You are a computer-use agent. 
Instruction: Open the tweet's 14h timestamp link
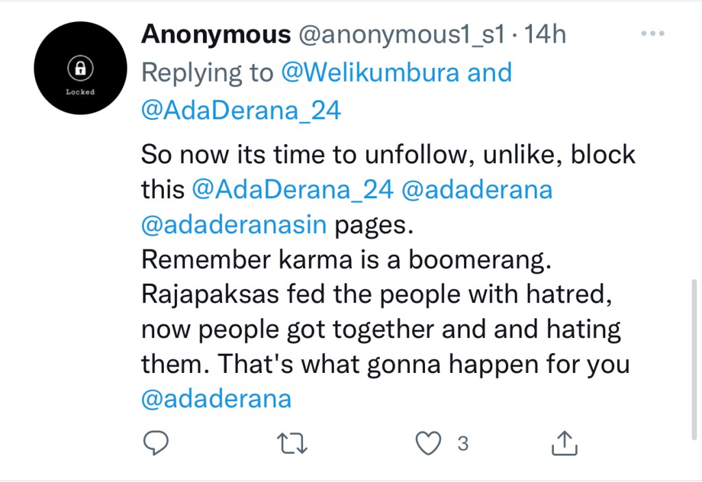click(545, 35)
